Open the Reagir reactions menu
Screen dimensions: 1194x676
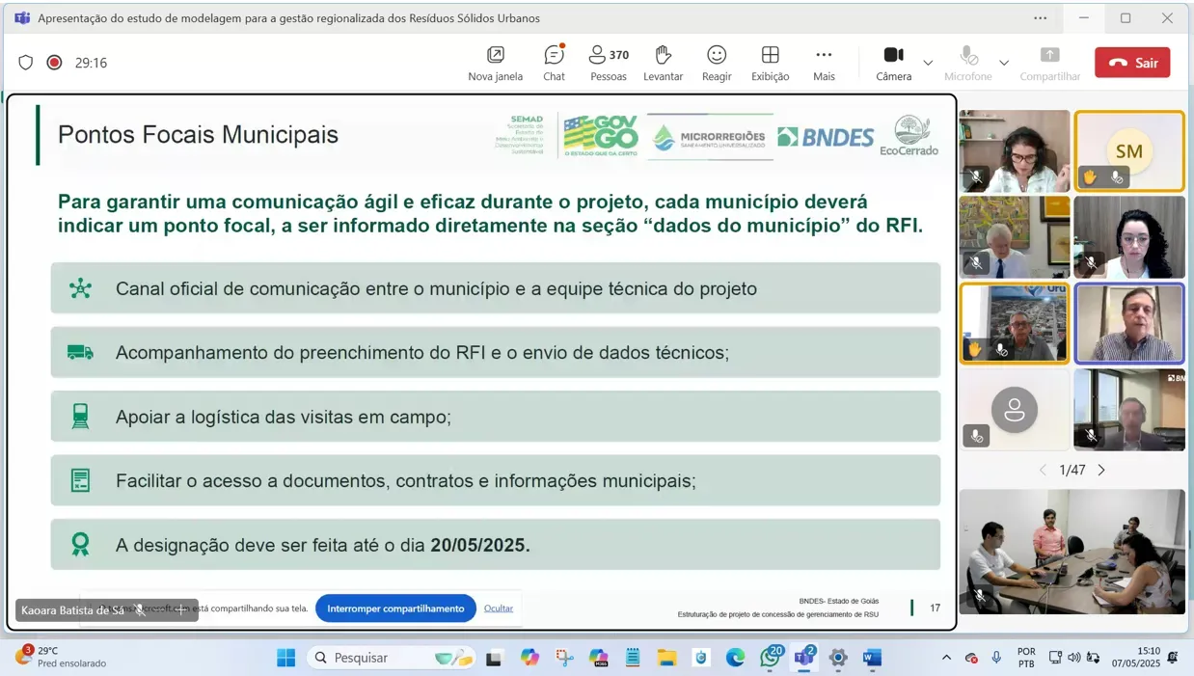717,63
